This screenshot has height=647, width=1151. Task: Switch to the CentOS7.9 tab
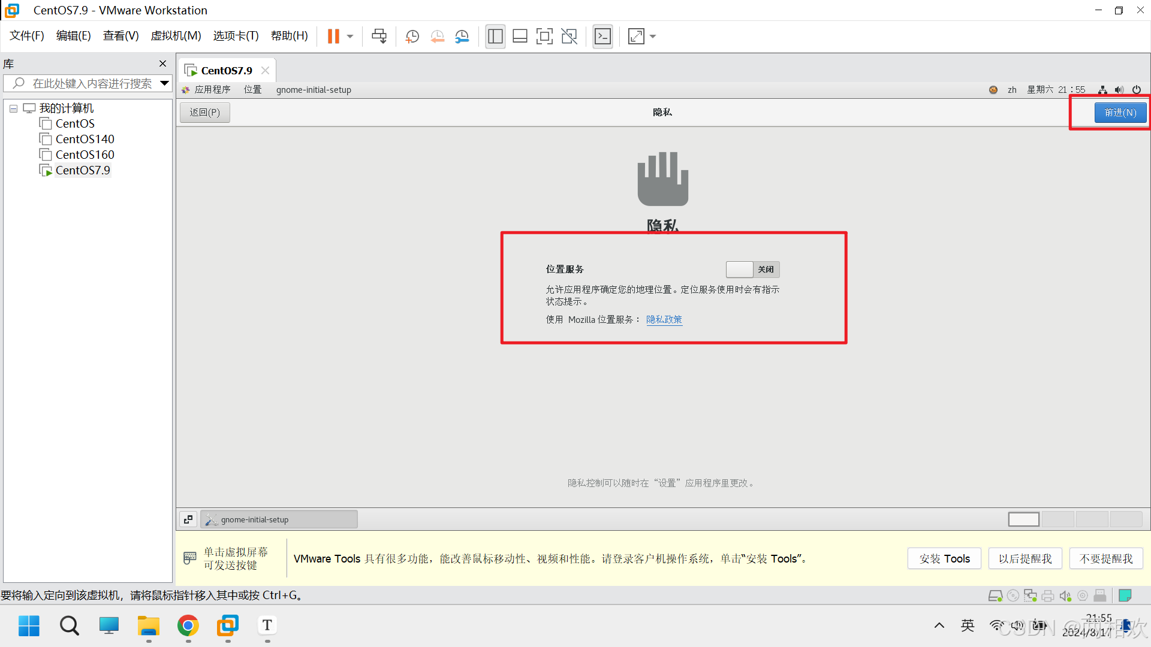point(226,71)
